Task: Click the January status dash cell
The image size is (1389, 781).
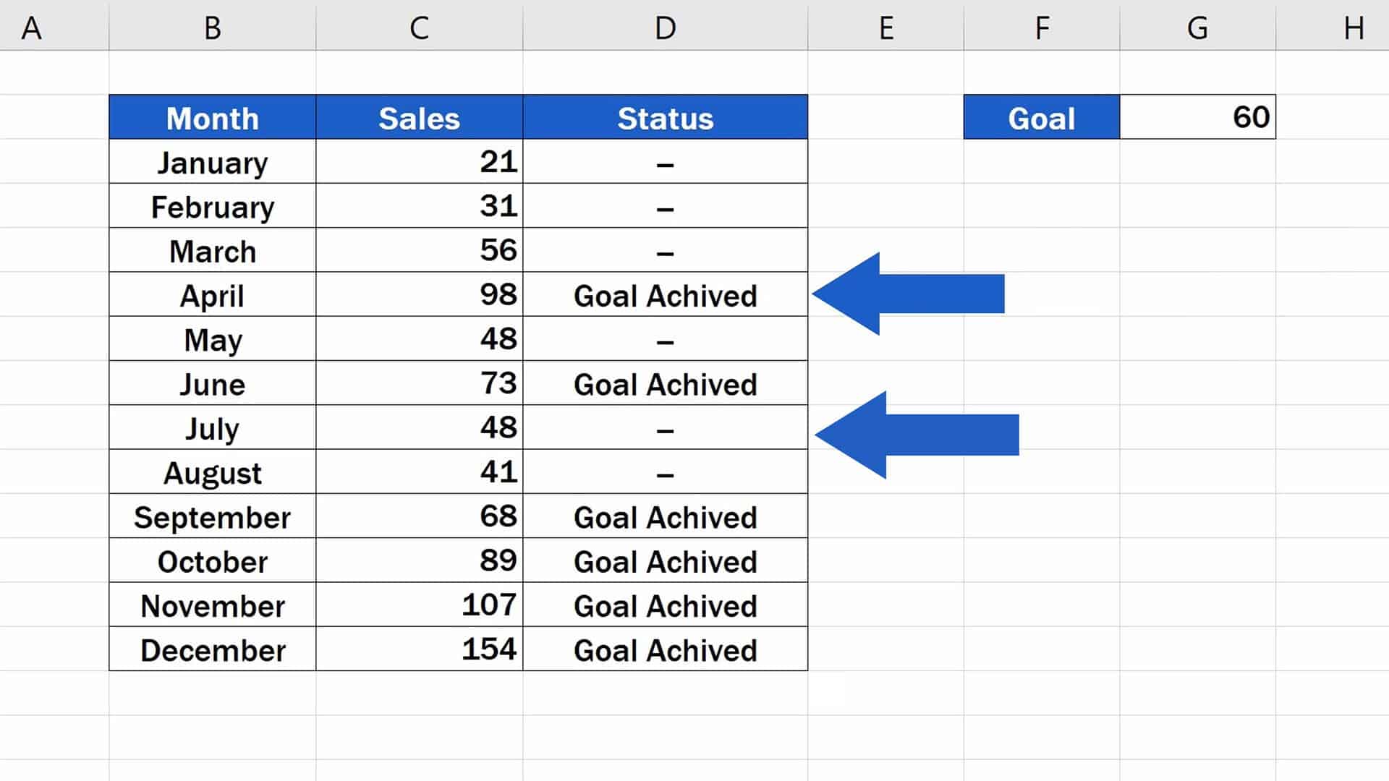Action: (665, 162)
